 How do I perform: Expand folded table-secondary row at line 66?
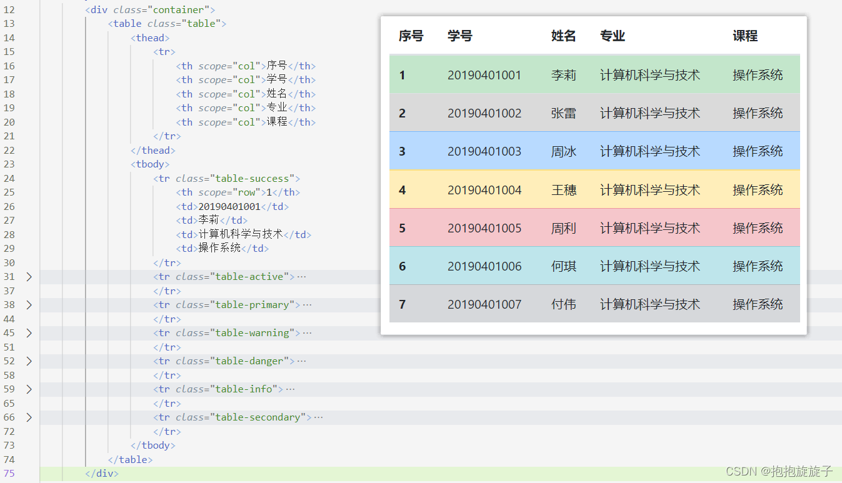[x=29, y=417]
